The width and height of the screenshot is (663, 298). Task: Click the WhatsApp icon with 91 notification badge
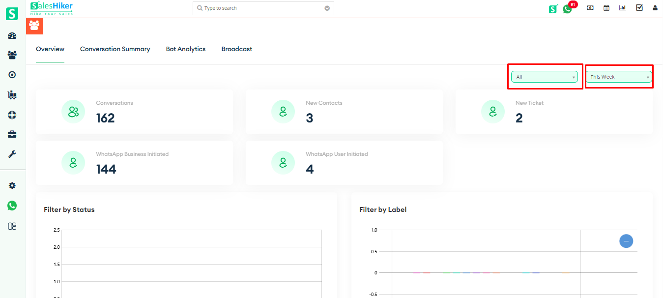point(568,8)
